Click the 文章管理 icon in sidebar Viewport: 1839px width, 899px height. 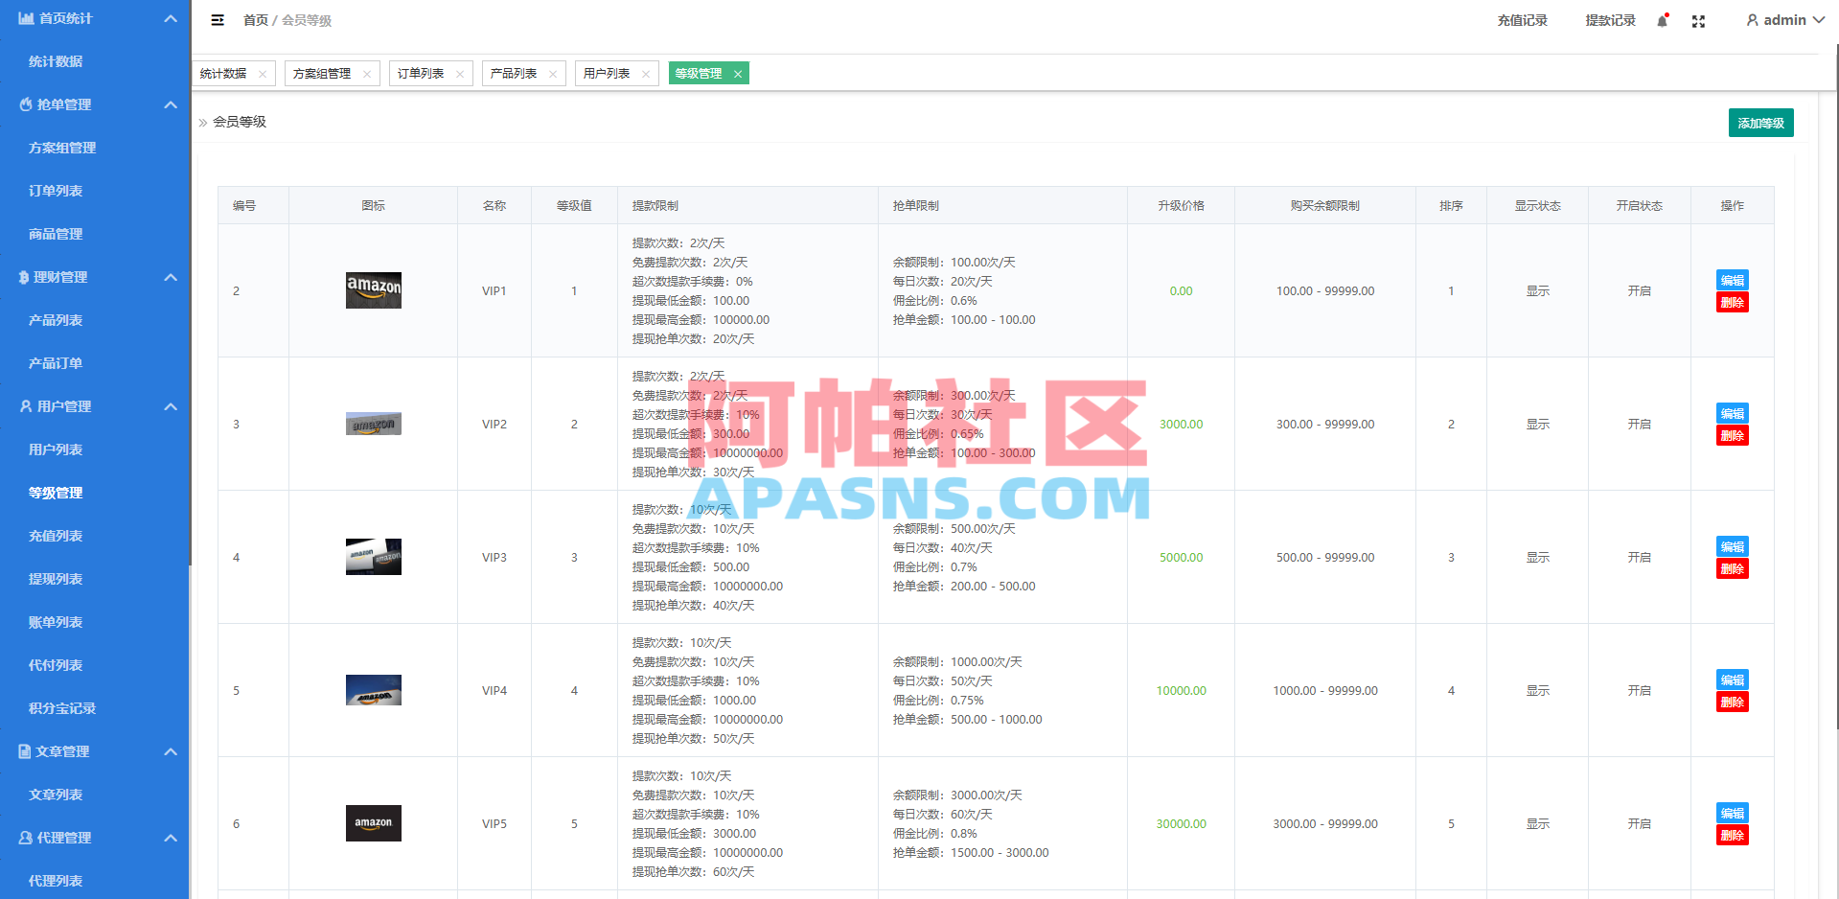pos(23,751)
